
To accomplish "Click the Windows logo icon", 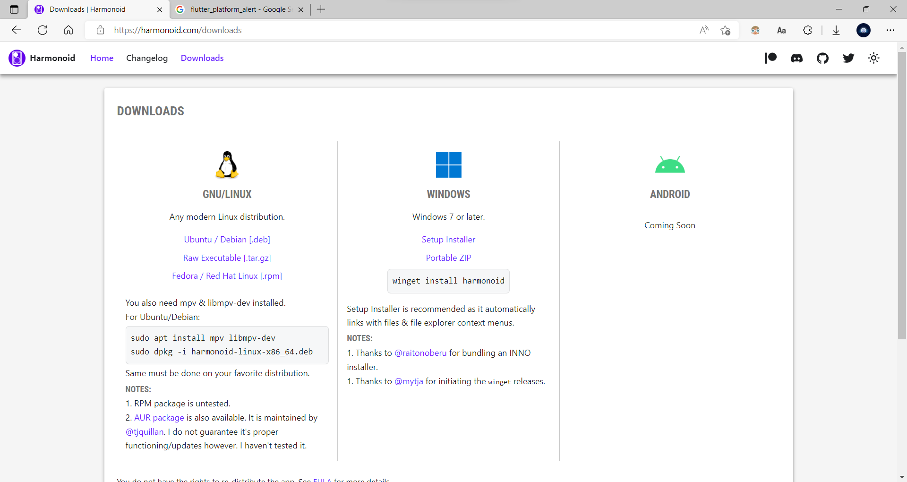I will (x=449, y=165).
